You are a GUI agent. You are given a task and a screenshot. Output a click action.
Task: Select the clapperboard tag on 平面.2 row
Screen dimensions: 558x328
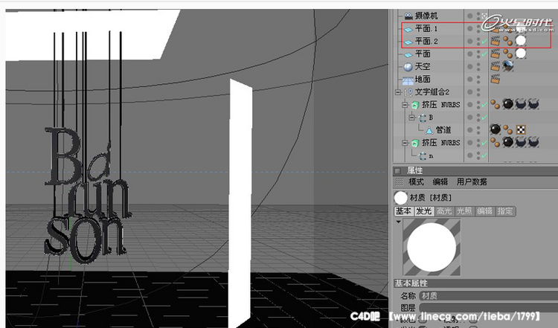495,41
